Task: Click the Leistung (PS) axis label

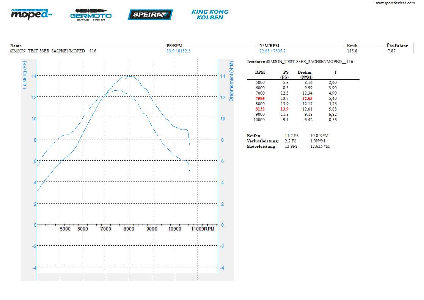Action: coord(25,75)
